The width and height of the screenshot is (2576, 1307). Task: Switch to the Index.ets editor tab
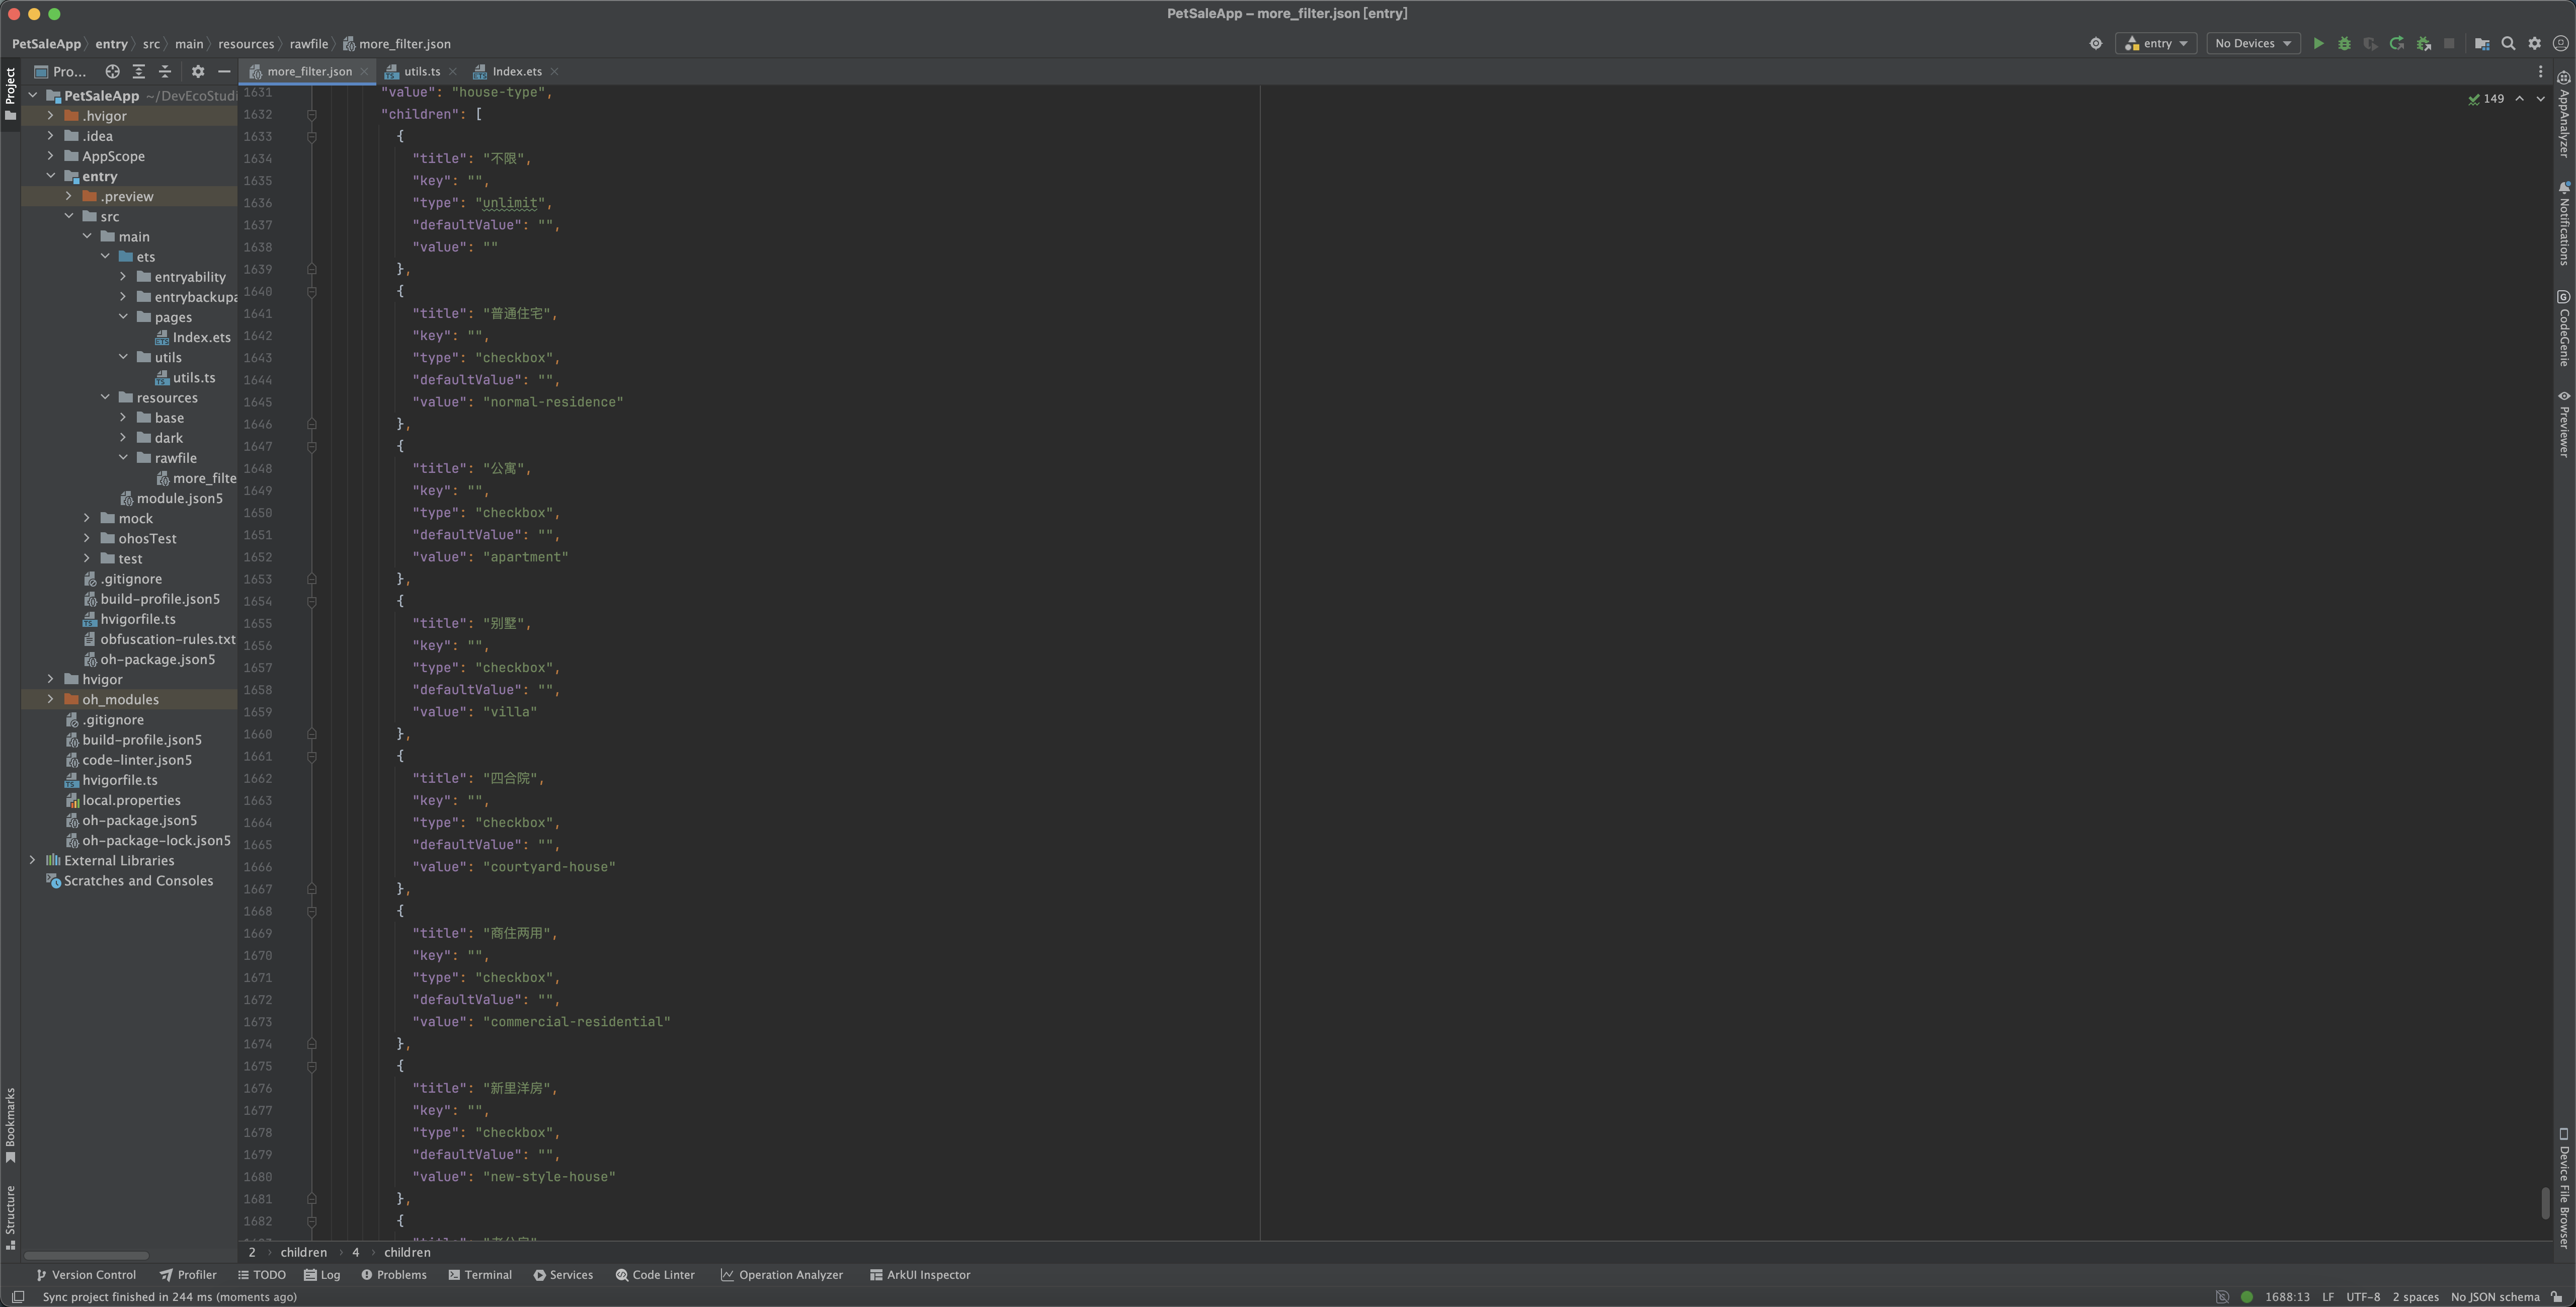[x=516, y=72]
